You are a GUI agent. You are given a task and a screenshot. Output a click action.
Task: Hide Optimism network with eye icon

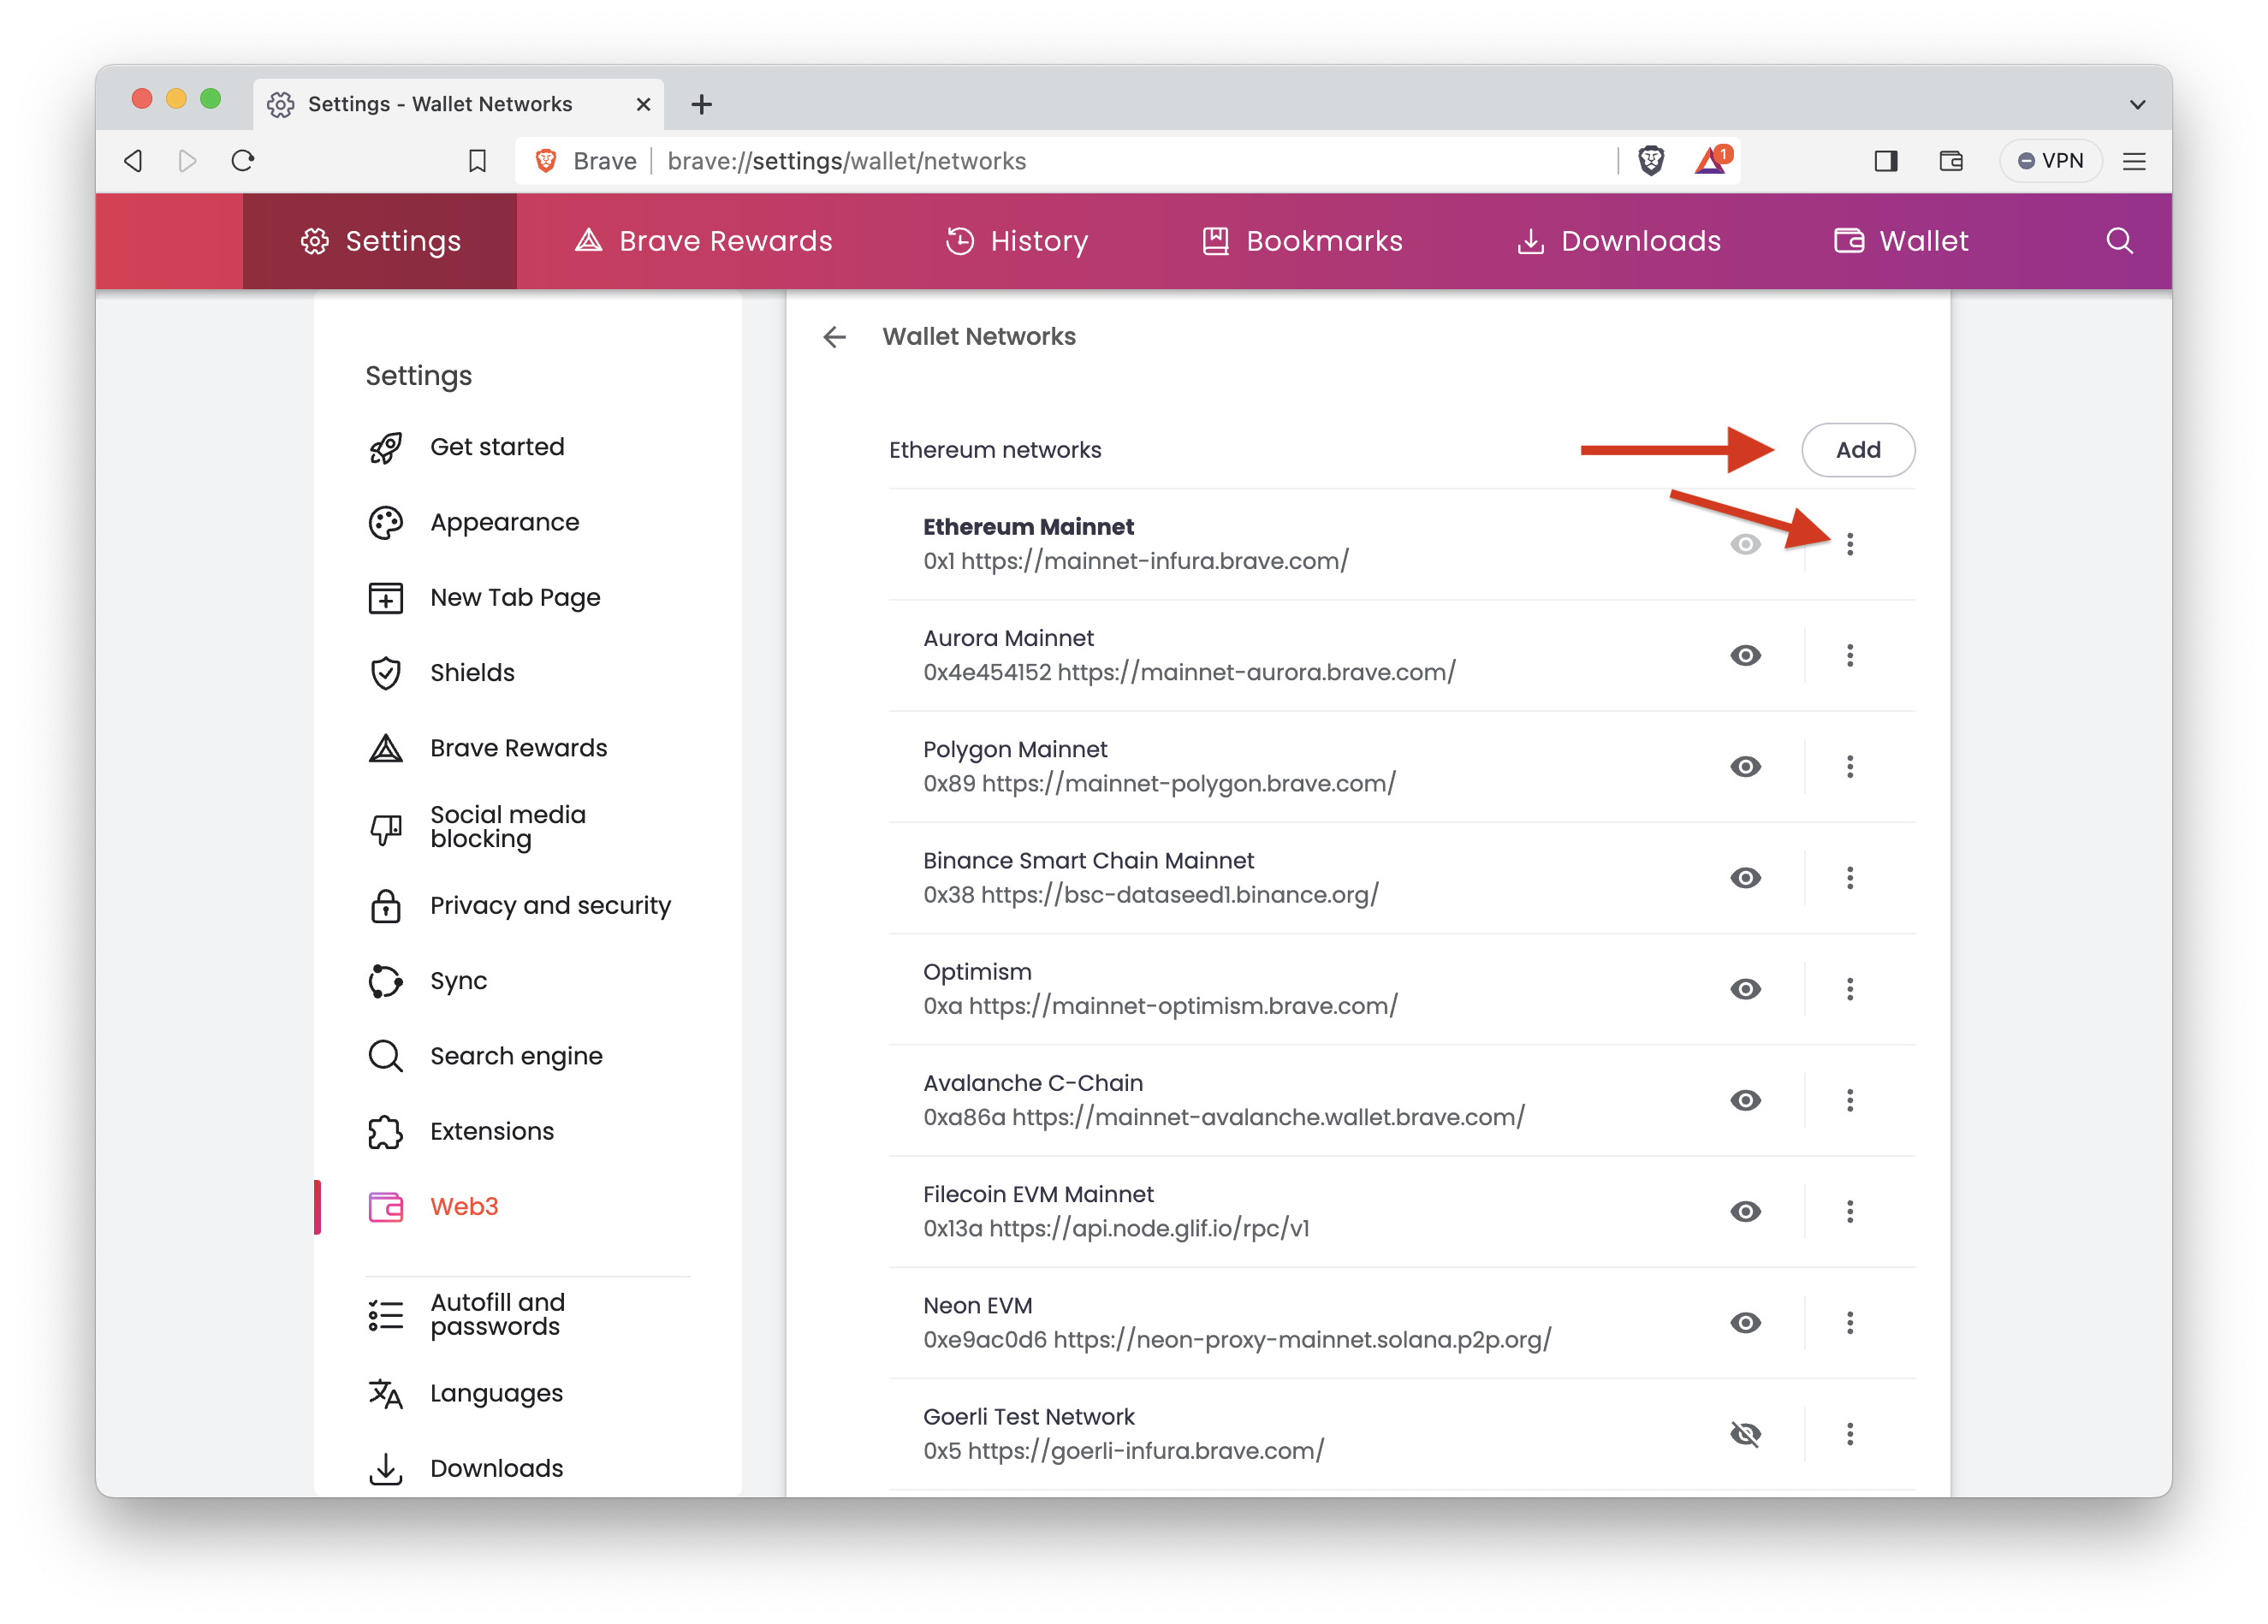(x=1745, y=989)
